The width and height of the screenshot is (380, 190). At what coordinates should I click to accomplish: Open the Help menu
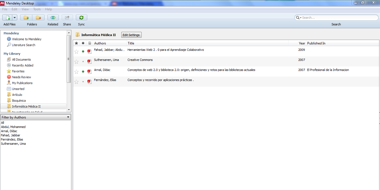coord(49,9)
